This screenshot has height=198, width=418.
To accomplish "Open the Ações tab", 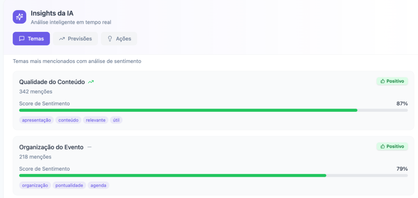I will pyautogui.click(x=119, y=39).
